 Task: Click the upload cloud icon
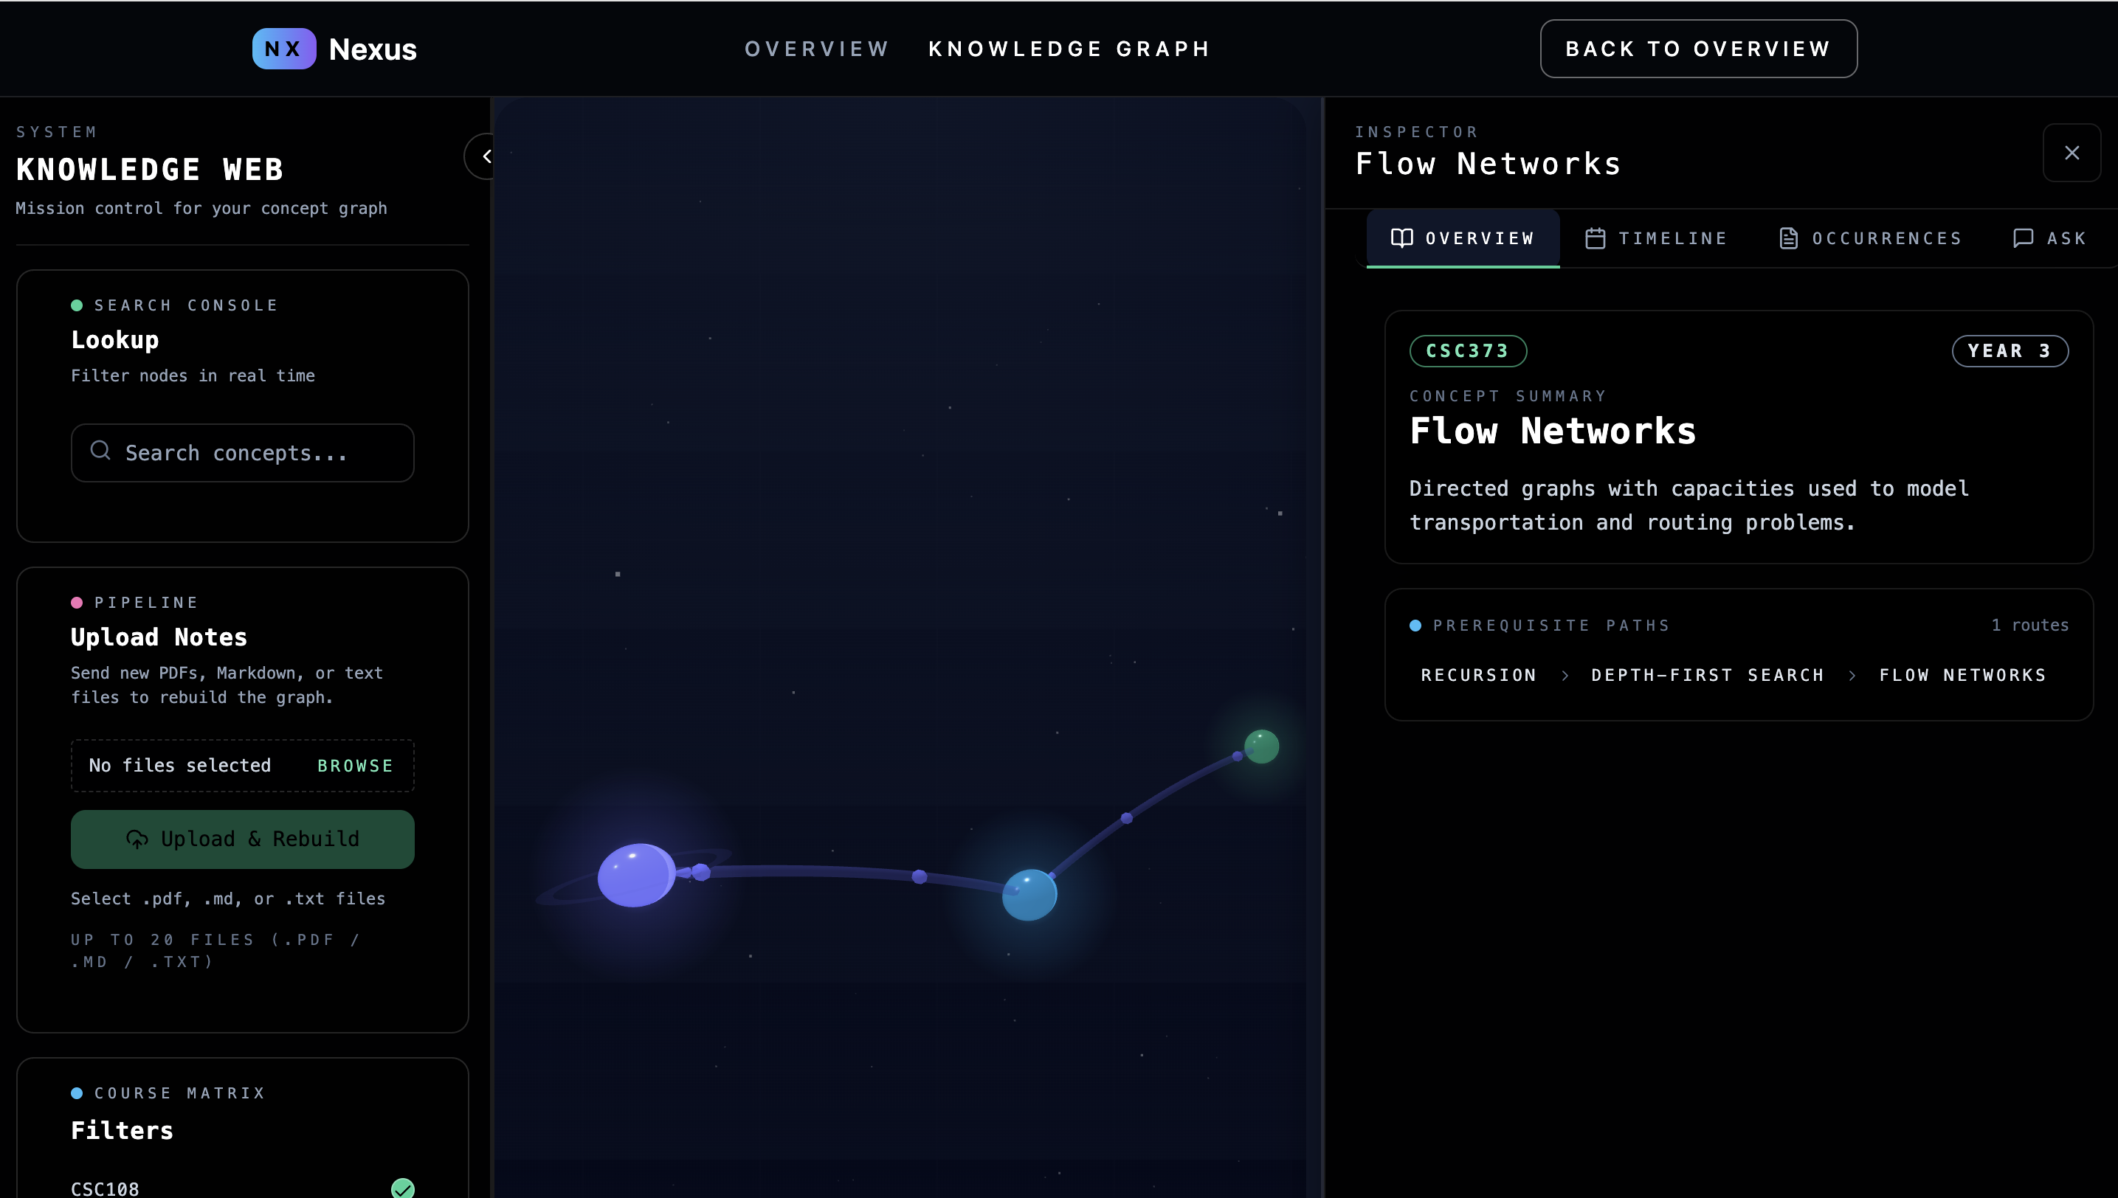(137, 839)
